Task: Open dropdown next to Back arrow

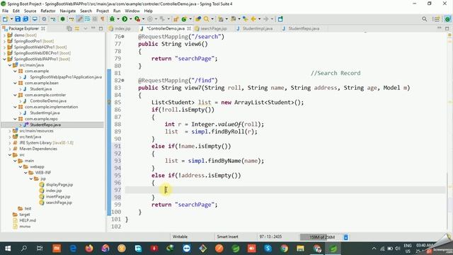Action: (259, 19)
